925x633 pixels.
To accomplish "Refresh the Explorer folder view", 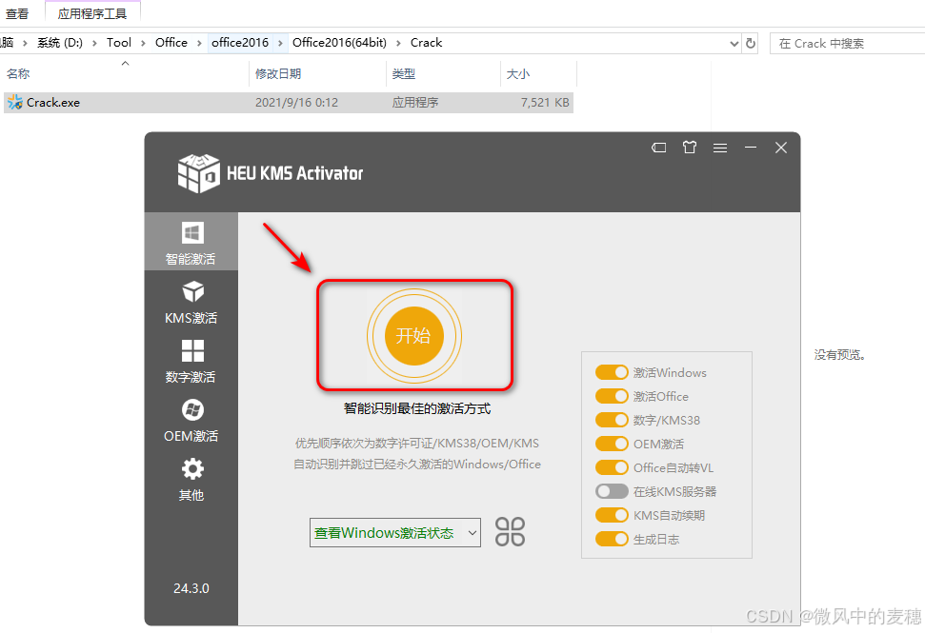I will pos(751,43).
